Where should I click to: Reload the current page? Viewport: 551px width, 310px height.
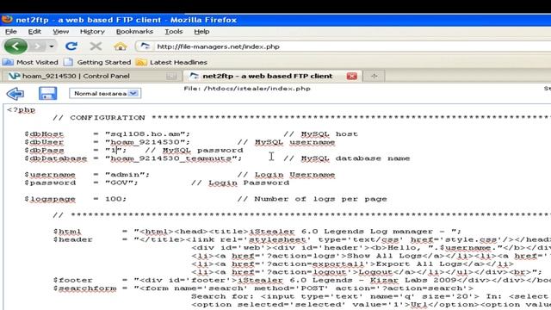click(71, 46)
